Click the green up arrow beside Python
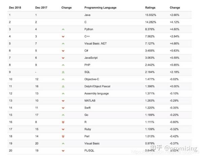Screen dimensions: 202x157 (63, 30)
